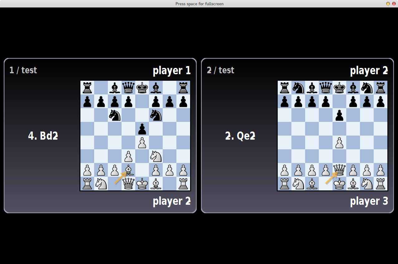This screenshot has height=264, width=398.
Task: Click white queen on e2 on right board
Action: point(339,170)
